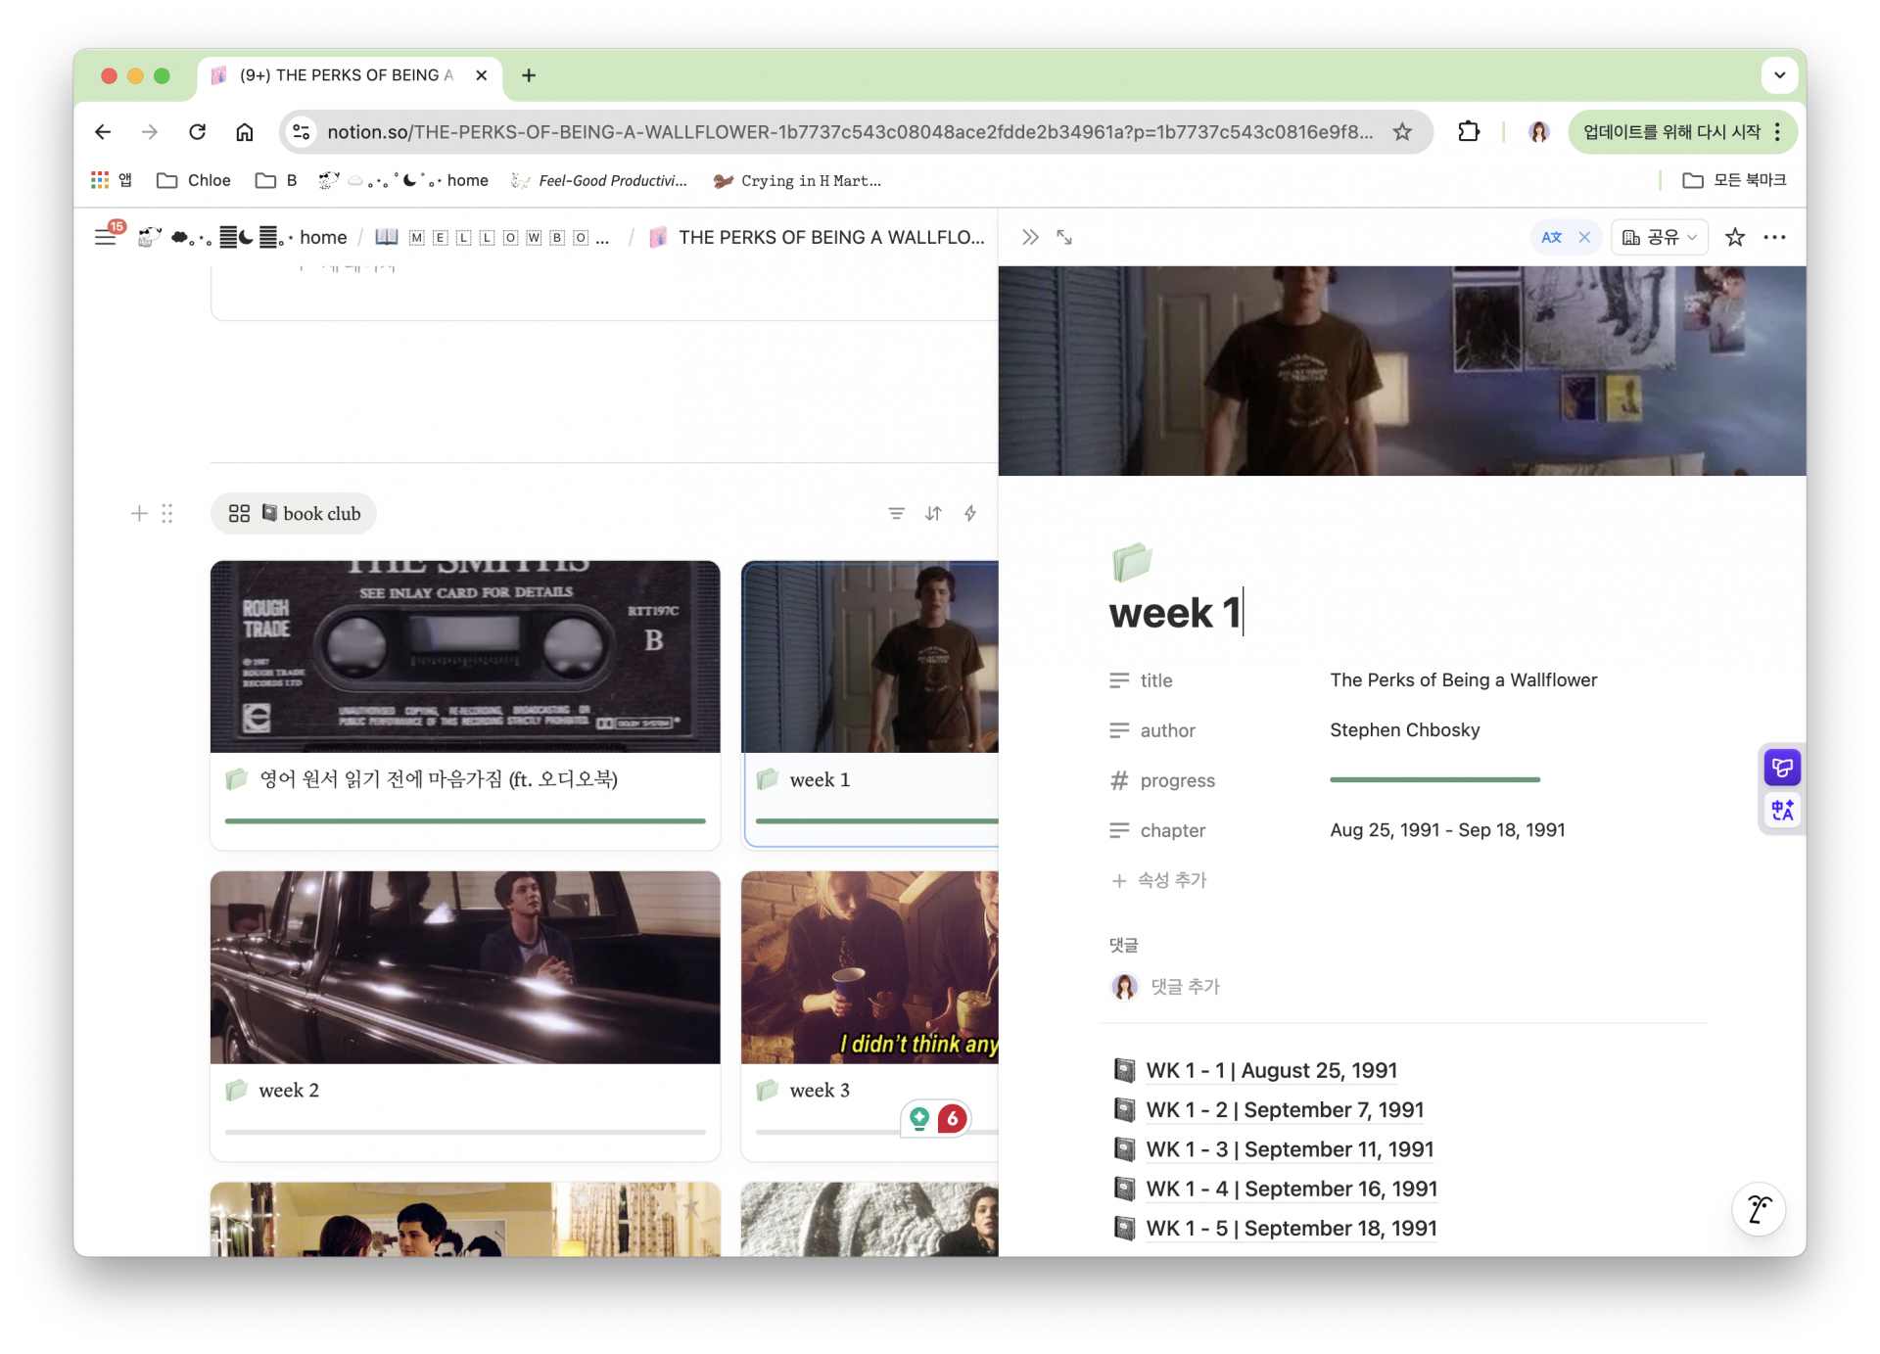
Task: Open the 모든 북마크 folder
Action: click(x=1735, y=180)
